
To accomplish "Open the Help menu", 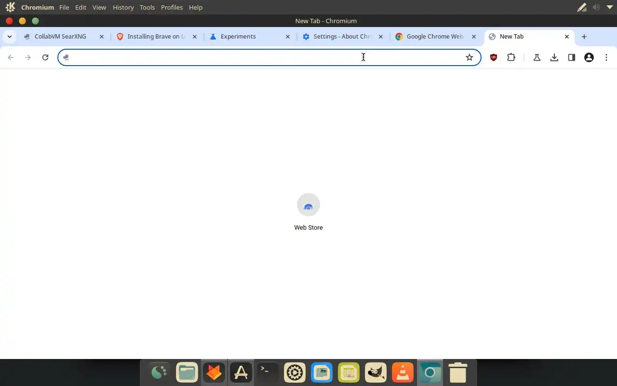I will click(x=196, y=7).
